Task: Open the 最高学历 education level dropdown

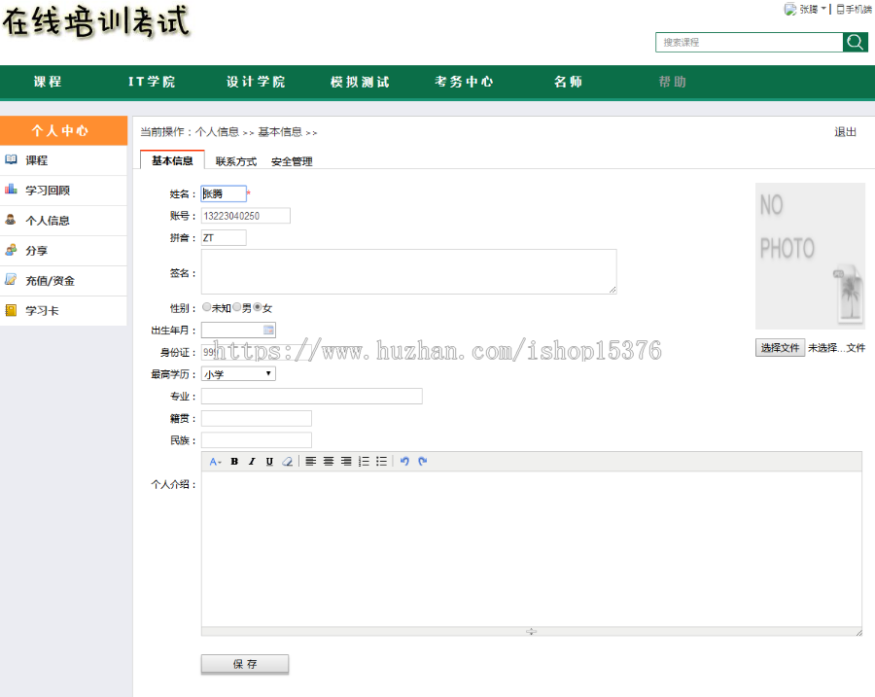Action: tap(237, 373)
